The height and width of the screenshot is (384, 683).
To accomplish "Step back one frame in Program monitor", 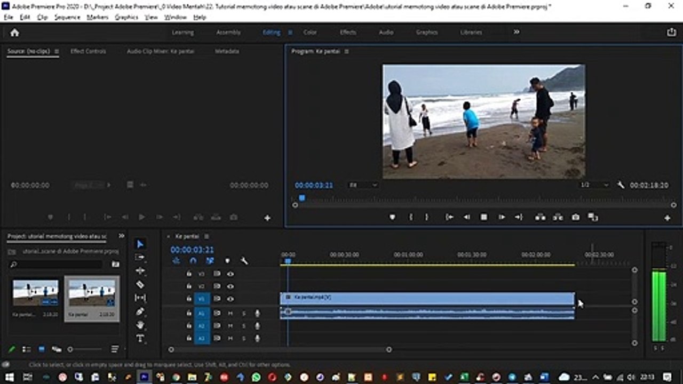I will coord(467,217).
